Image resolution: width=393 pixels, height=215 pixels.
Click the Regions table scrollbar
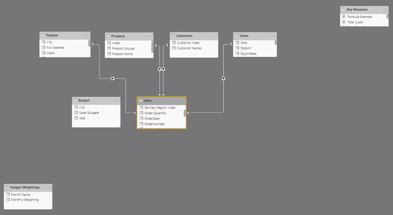click(x=89, y=43)
